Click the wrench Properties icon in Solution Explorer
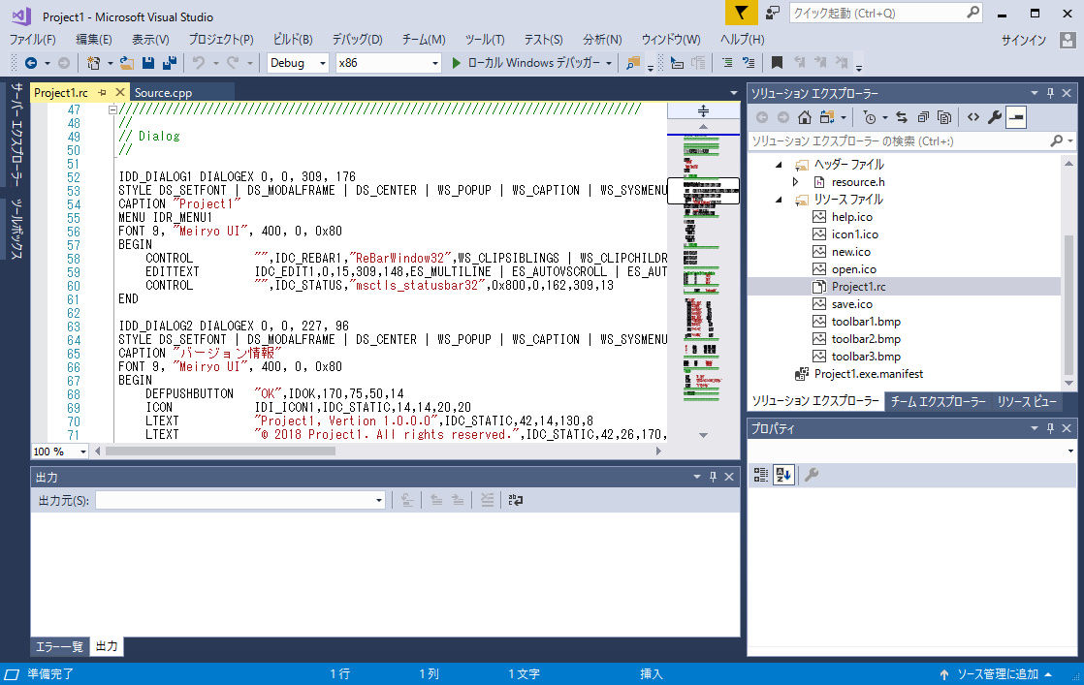 (994, 117)
